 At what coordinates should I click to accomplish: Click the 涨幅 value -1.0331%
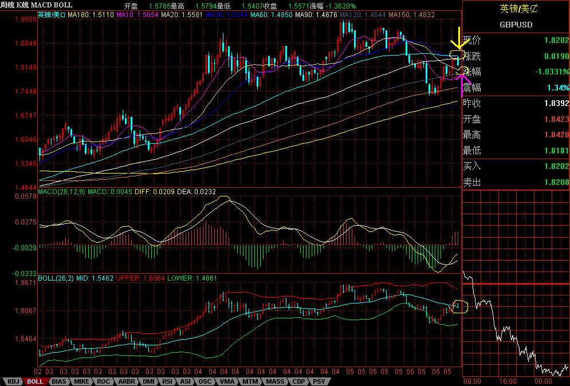pos(552,72)
